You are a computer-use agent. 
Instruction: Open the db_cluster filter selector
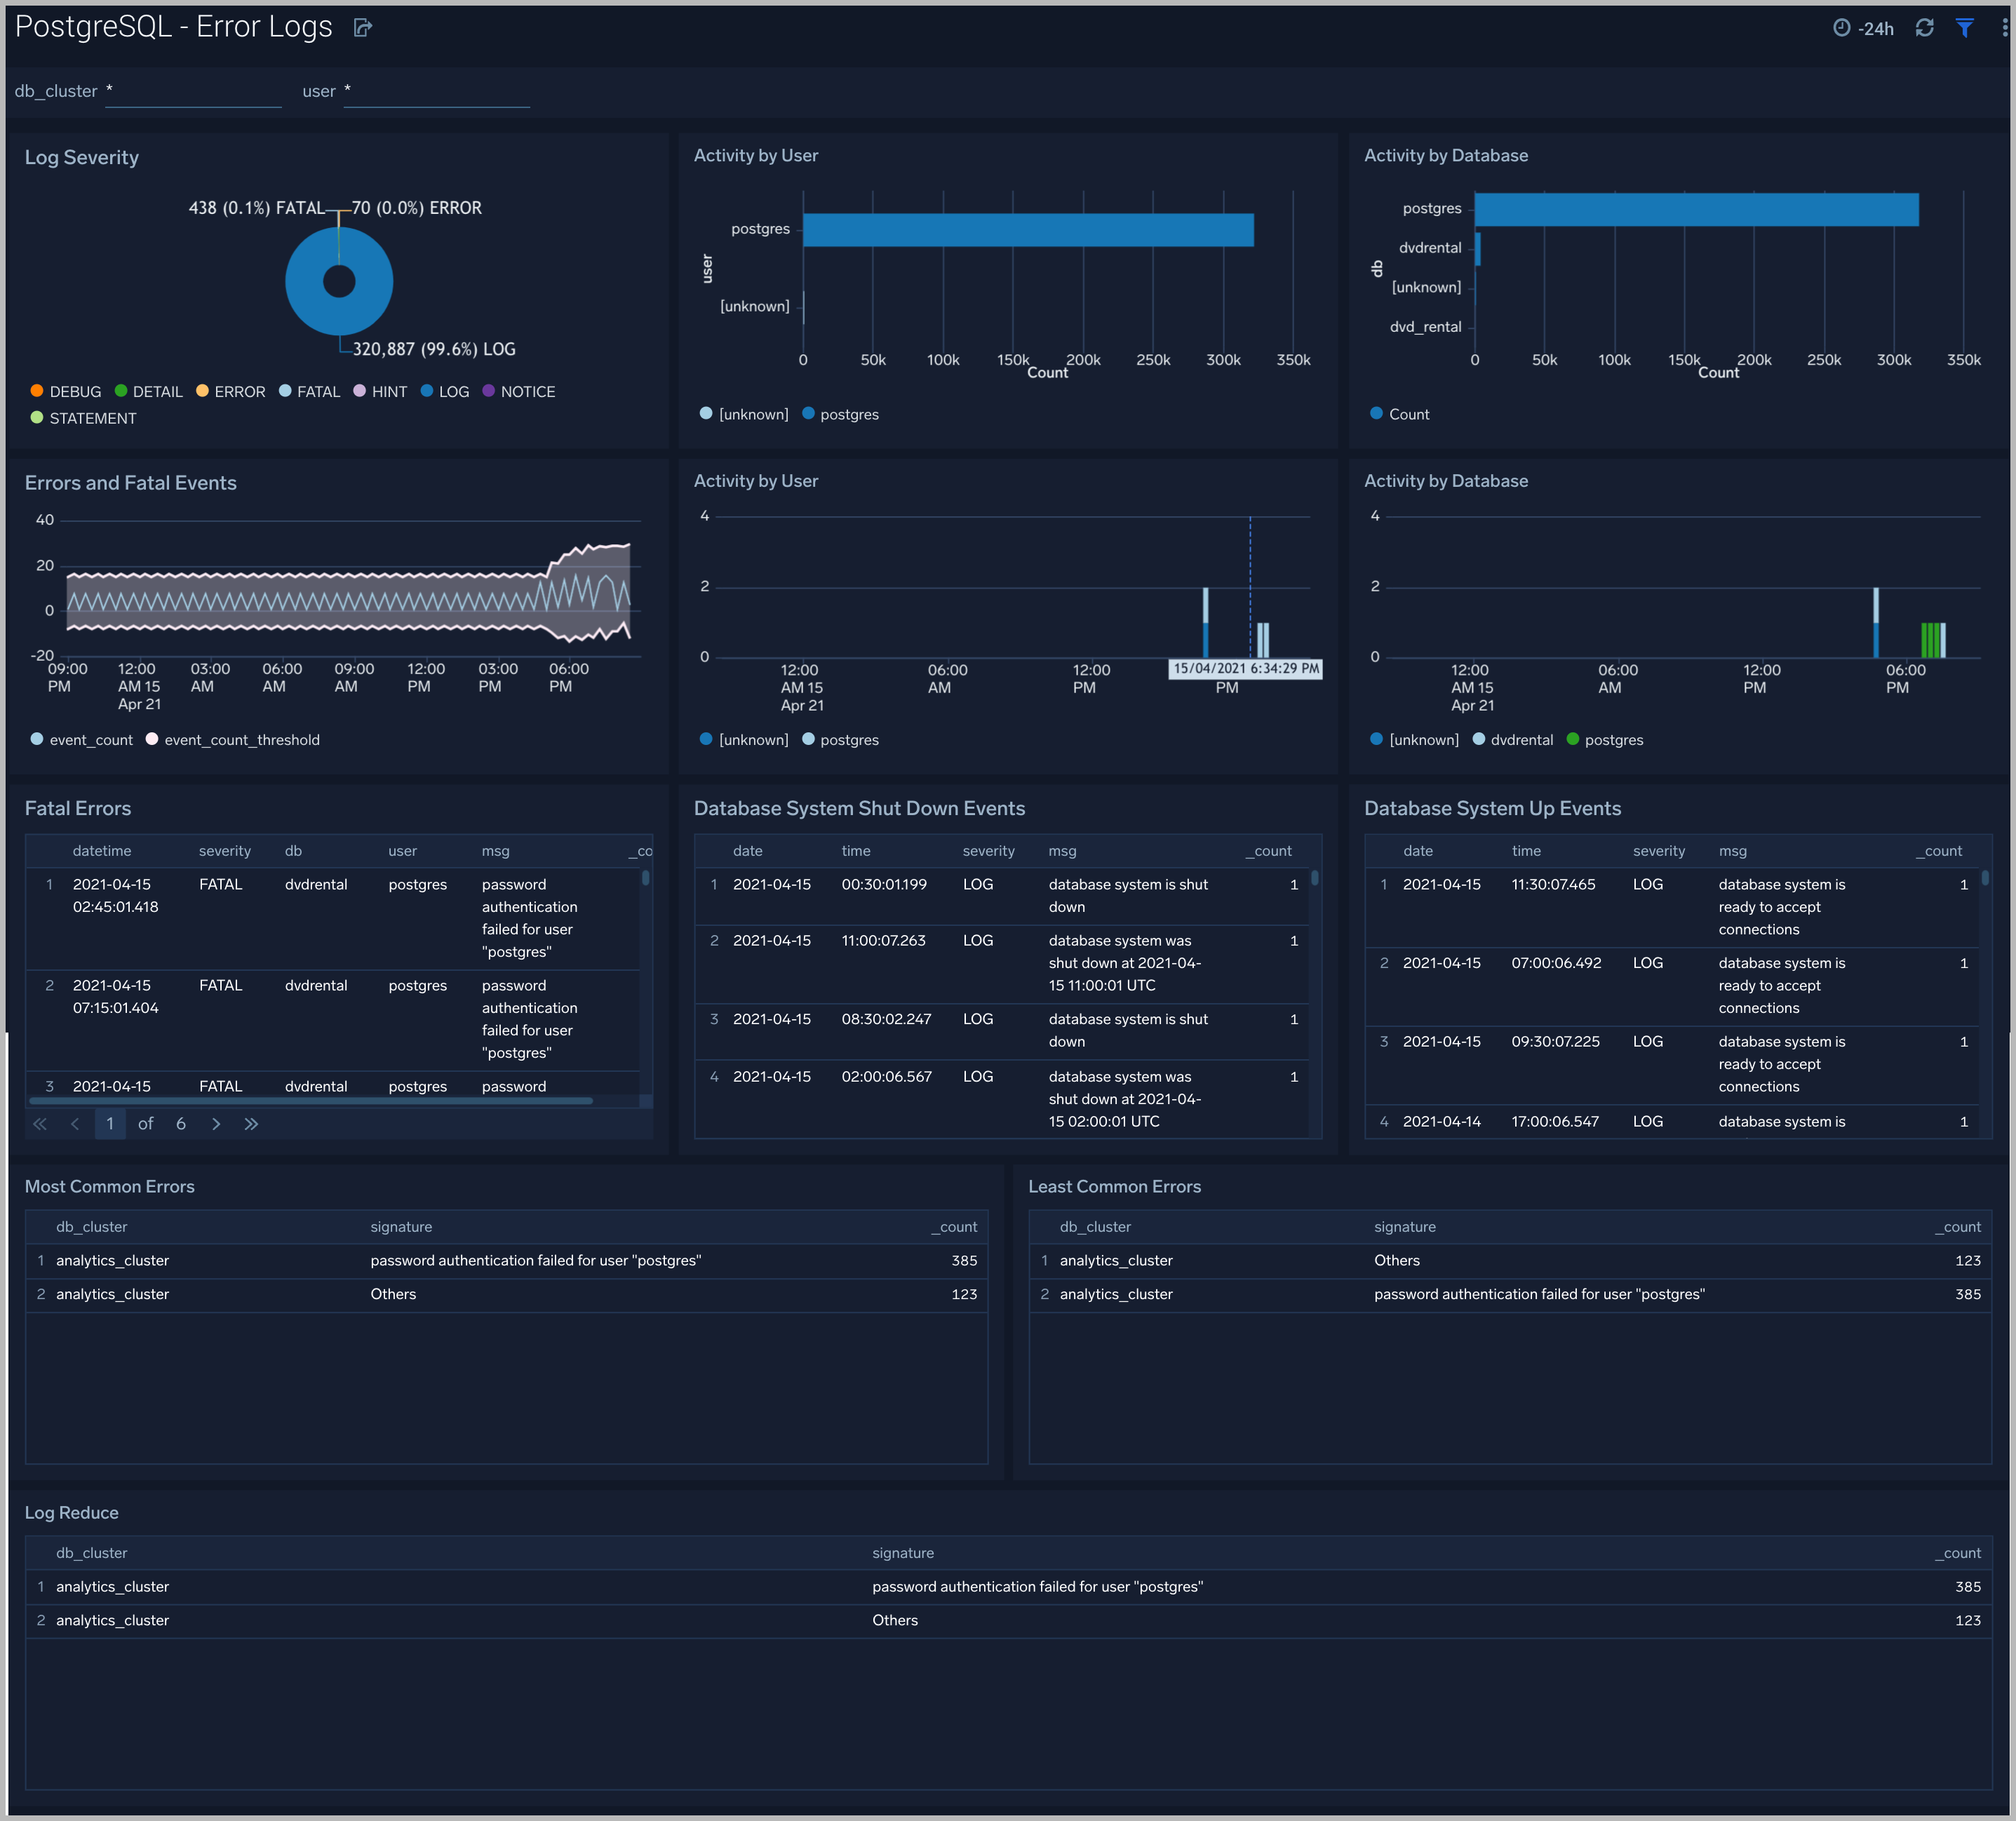(193, 91)
